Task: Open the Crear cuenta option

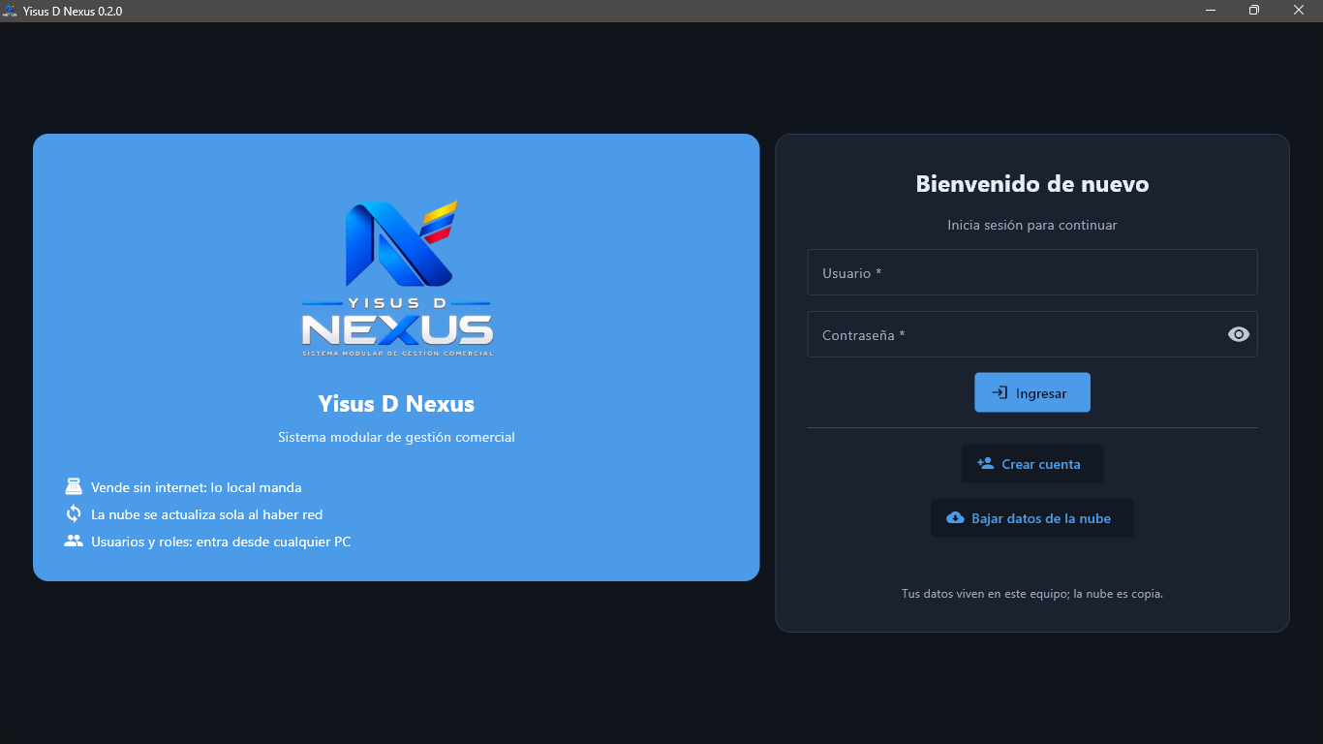Action: [x=1032, y=464]
